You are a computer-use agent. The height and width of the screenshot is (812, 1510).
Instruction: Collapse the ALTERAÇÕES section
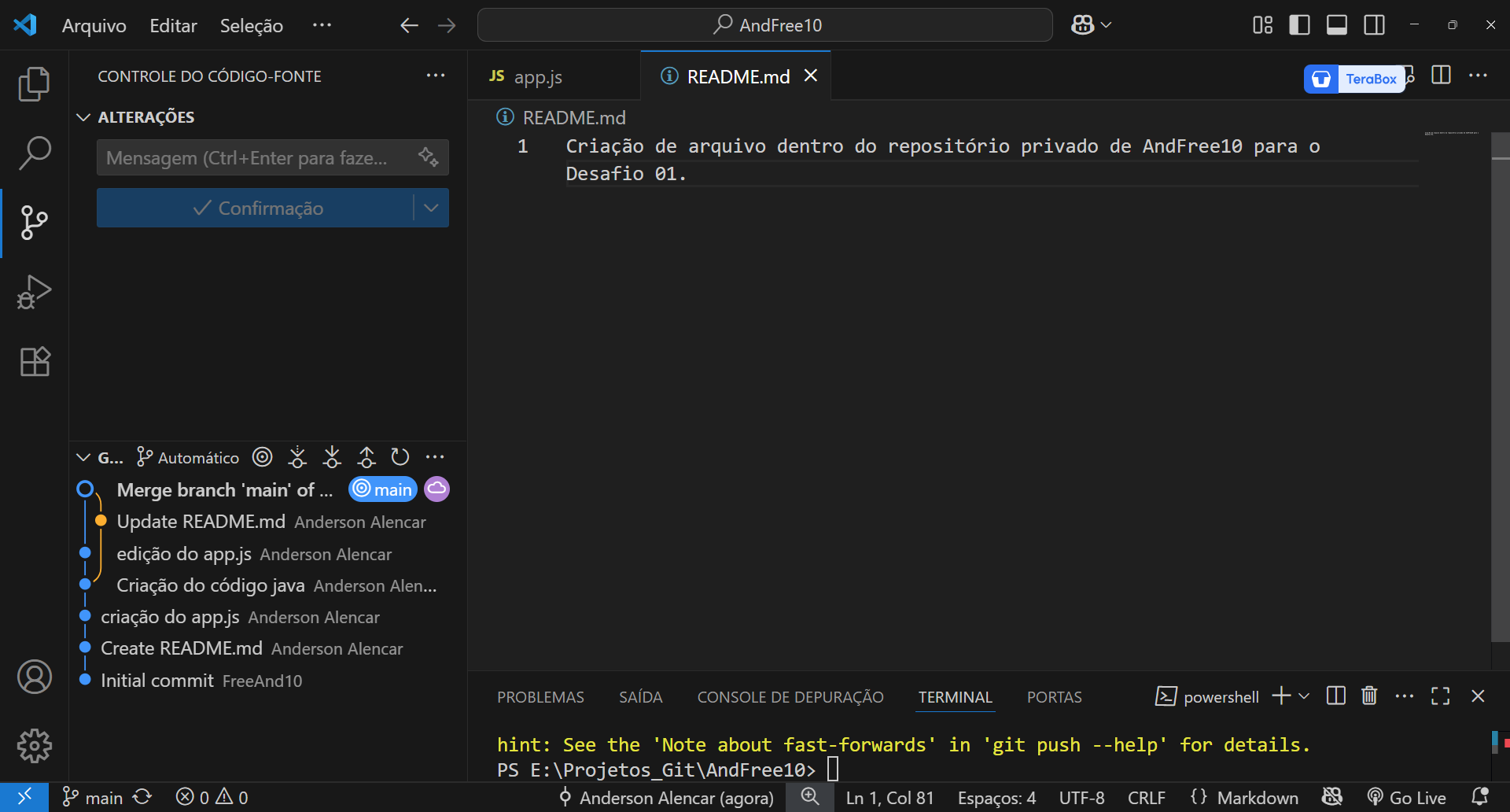pos(83,117)
